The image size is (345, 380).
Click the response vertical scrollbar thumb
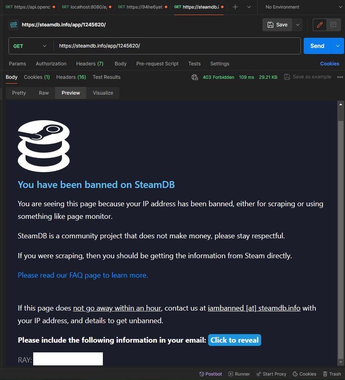pos(341,240)
